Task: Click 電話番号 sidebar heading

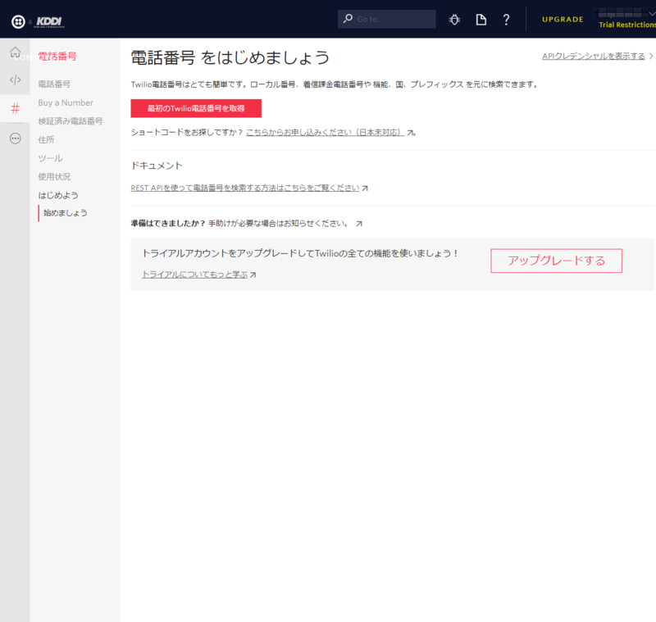Action: coord(57,57)
